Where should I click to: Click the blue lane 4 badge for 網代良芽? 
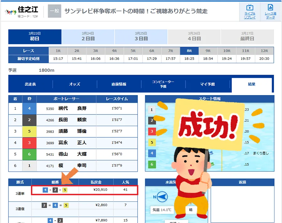29,109
